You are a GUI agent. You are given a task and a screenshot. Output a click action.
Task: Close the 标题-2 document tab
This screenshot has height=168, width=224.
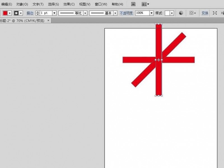48,20
